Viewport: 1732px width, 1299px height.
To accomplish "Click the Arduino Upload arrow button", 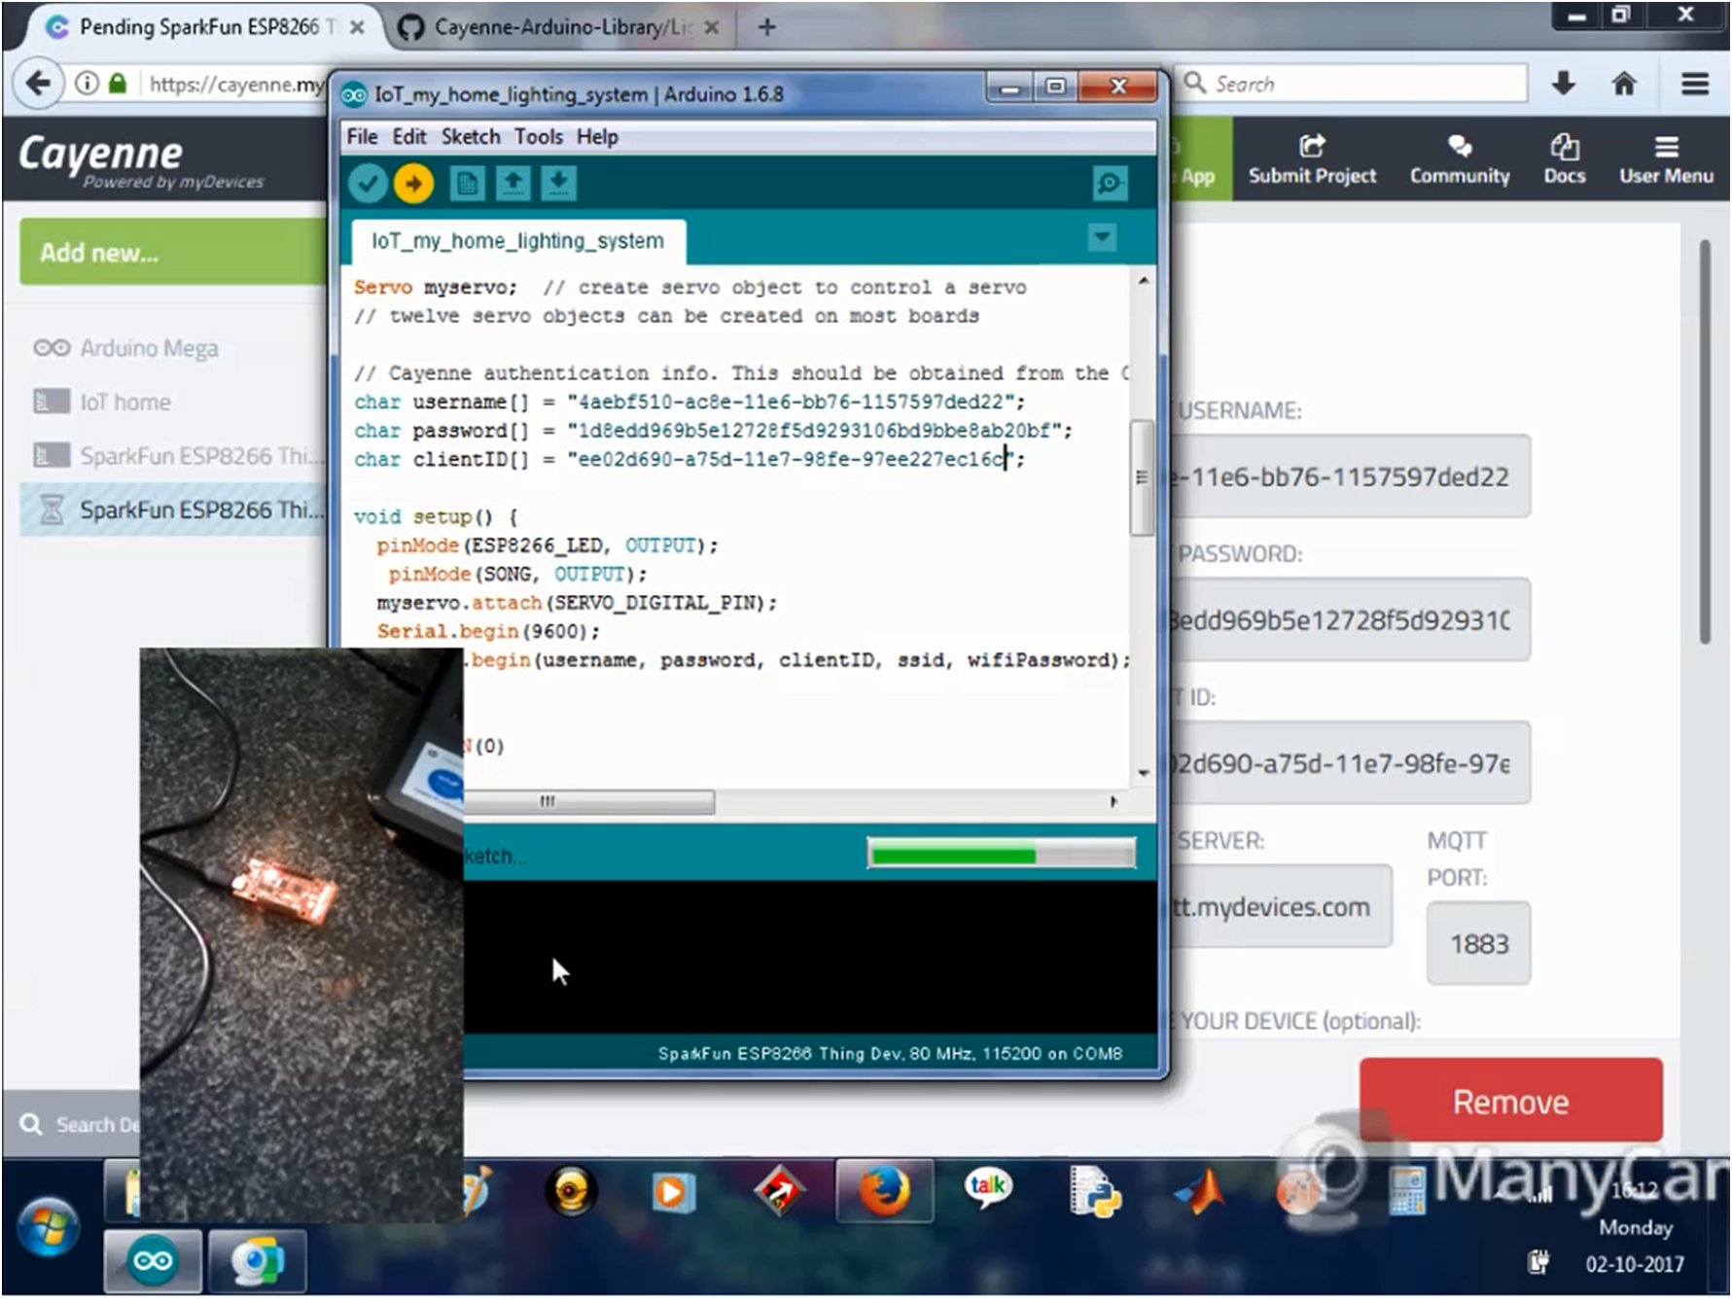I will pos(413,184).
